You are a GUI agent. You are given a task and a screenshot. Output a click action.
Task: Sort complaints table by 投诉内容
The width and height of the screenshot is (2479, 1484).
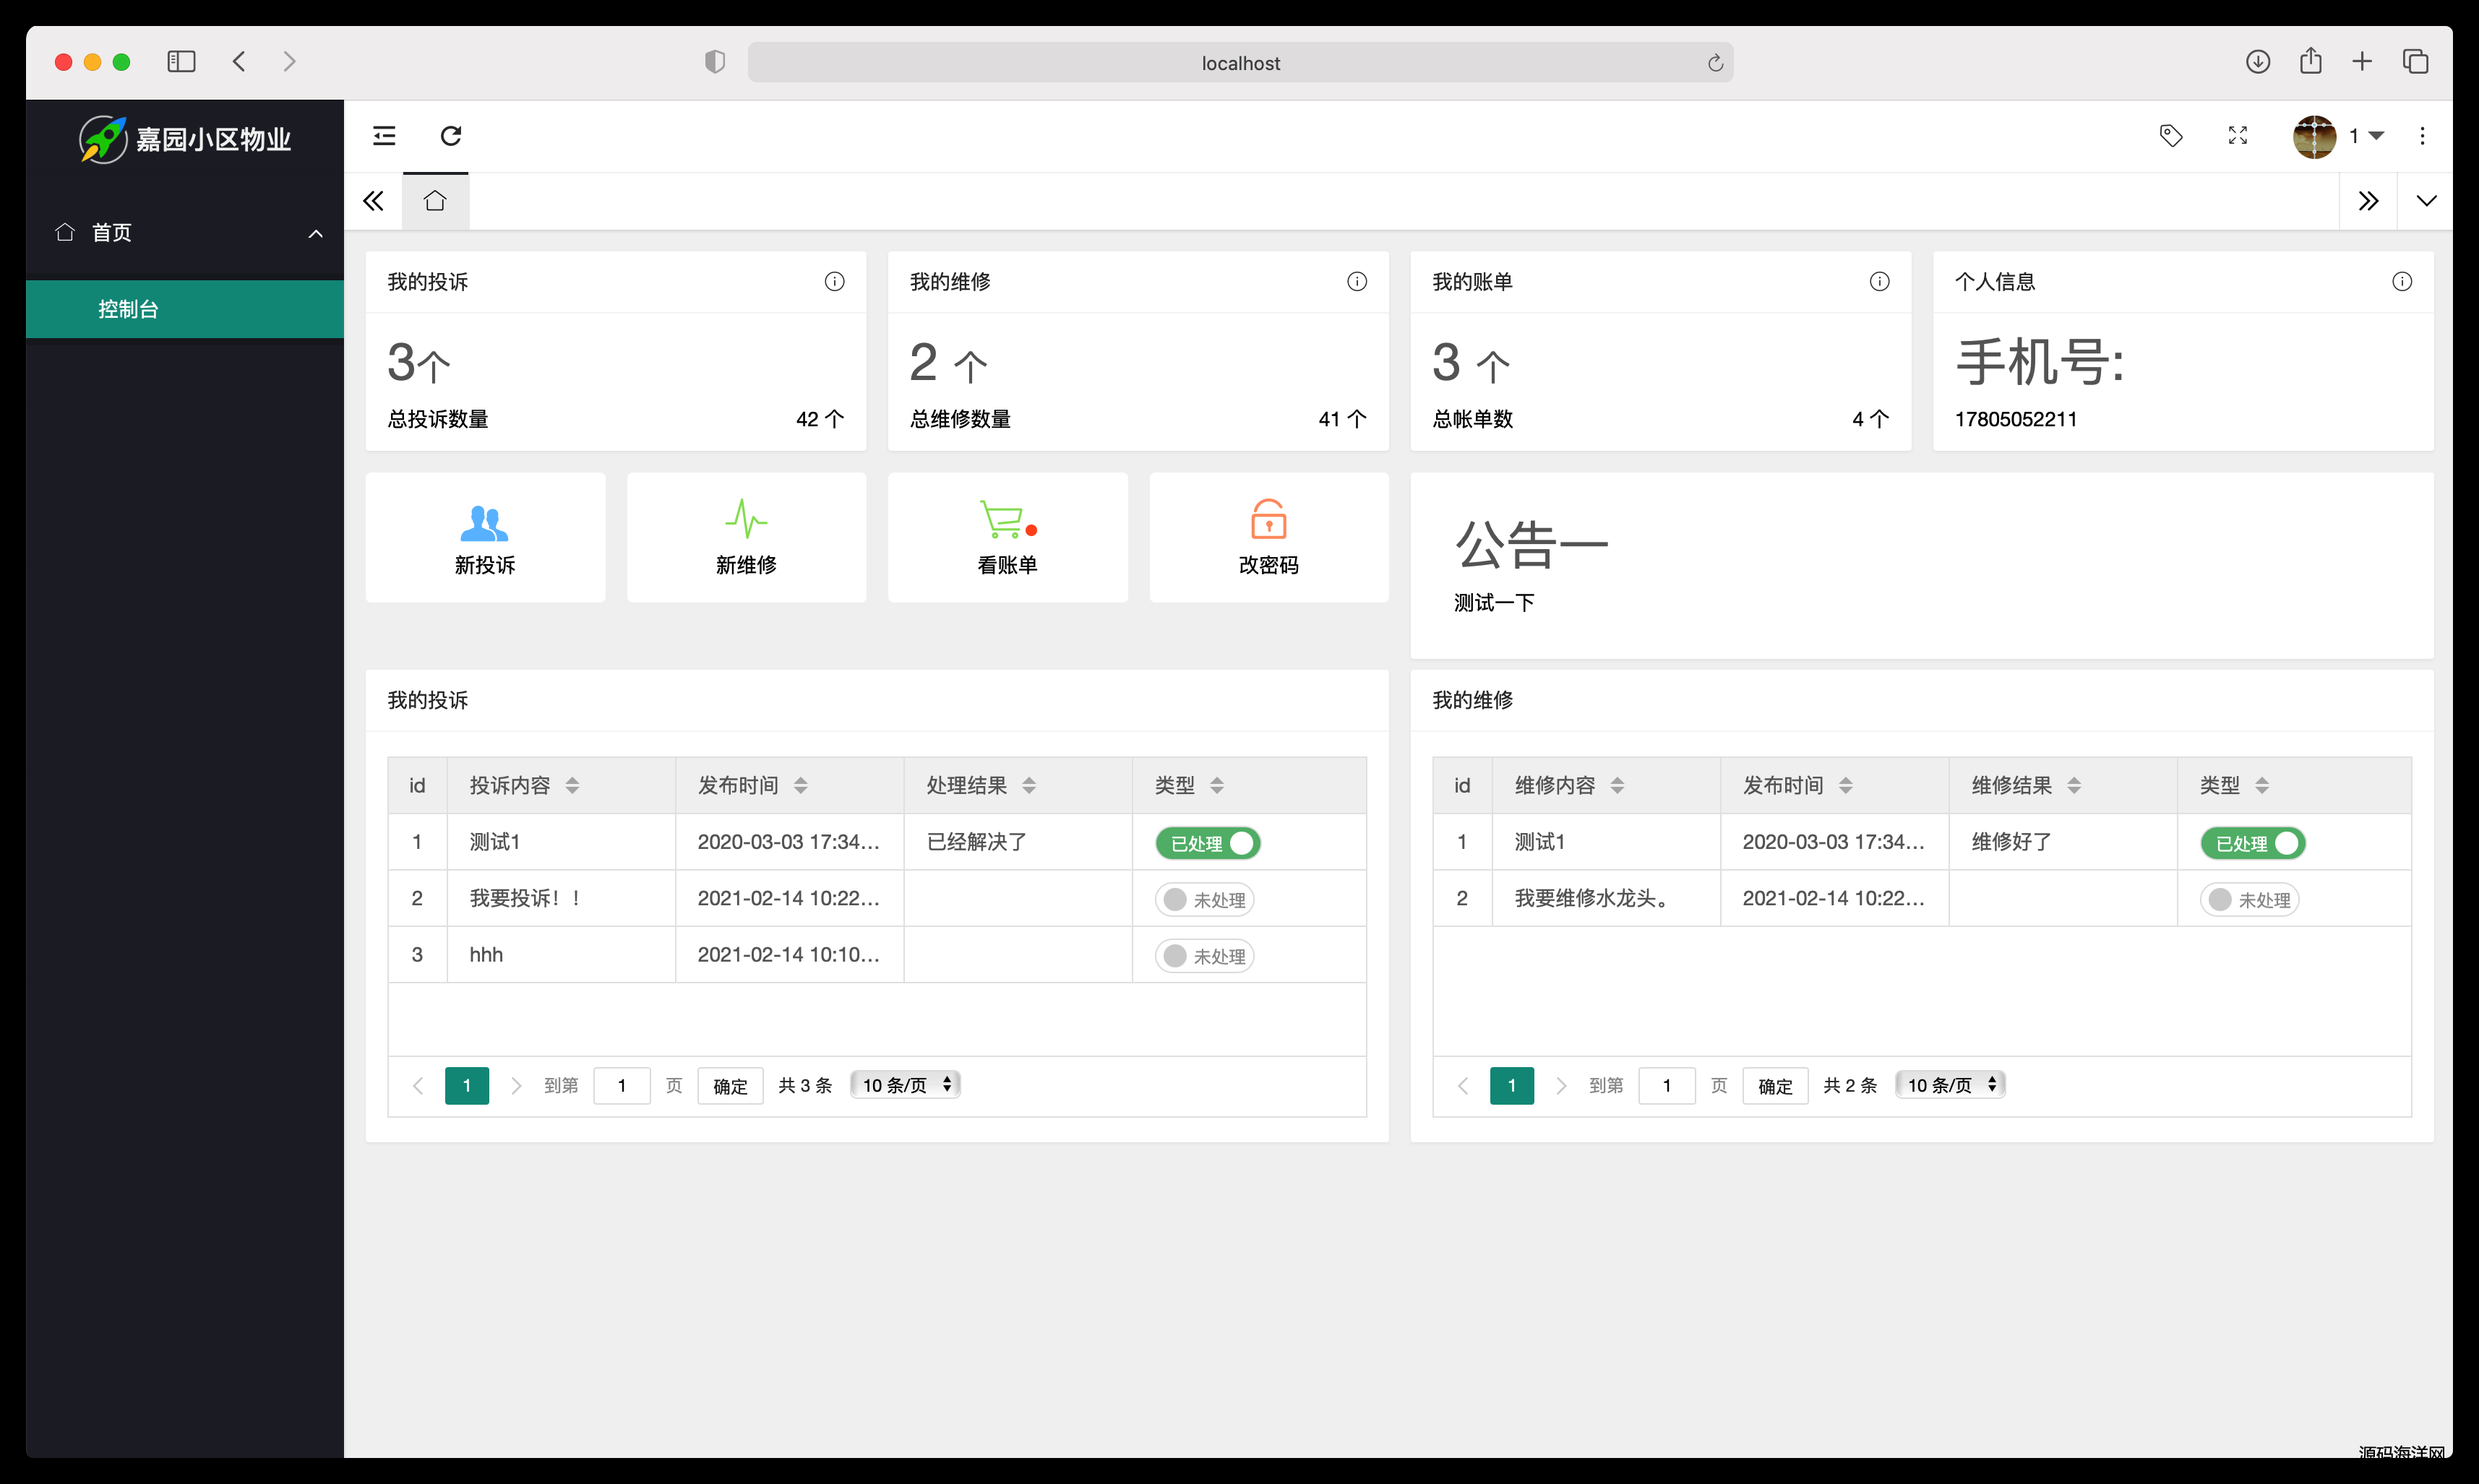point(572,786)
